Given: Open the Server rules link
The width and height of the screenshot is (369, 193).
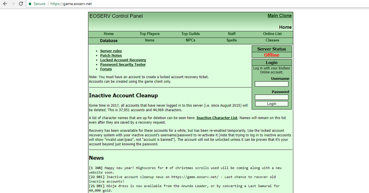Looking at the screenshot, I should click(x=111, y=51).
